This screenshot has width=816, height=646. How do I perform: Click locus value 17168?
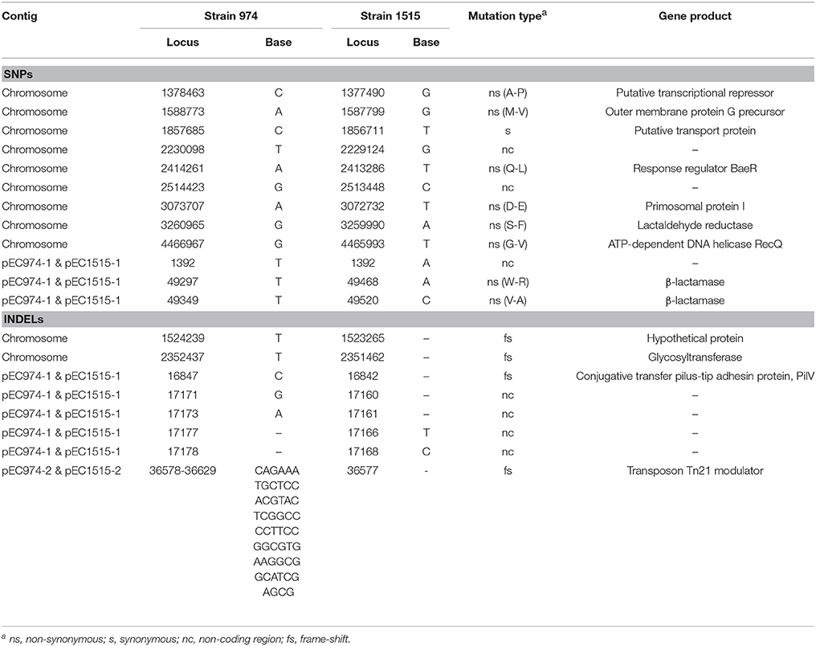(363, 452)
